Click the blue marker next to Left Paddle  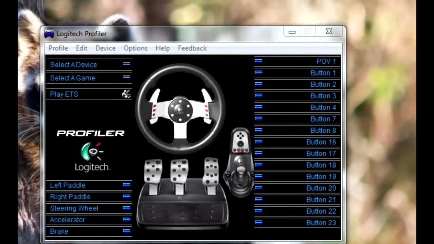(126, 185)
